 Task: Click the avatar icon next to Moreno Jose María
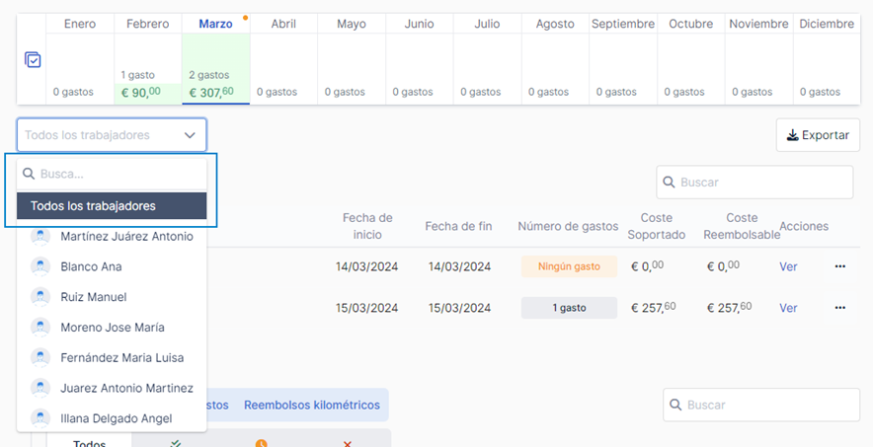(x=40, y=328)
